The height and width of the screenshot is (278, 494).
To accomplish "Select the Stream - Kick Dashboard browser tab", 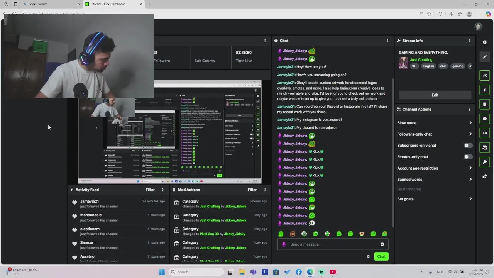I will (x=113, y=4).
